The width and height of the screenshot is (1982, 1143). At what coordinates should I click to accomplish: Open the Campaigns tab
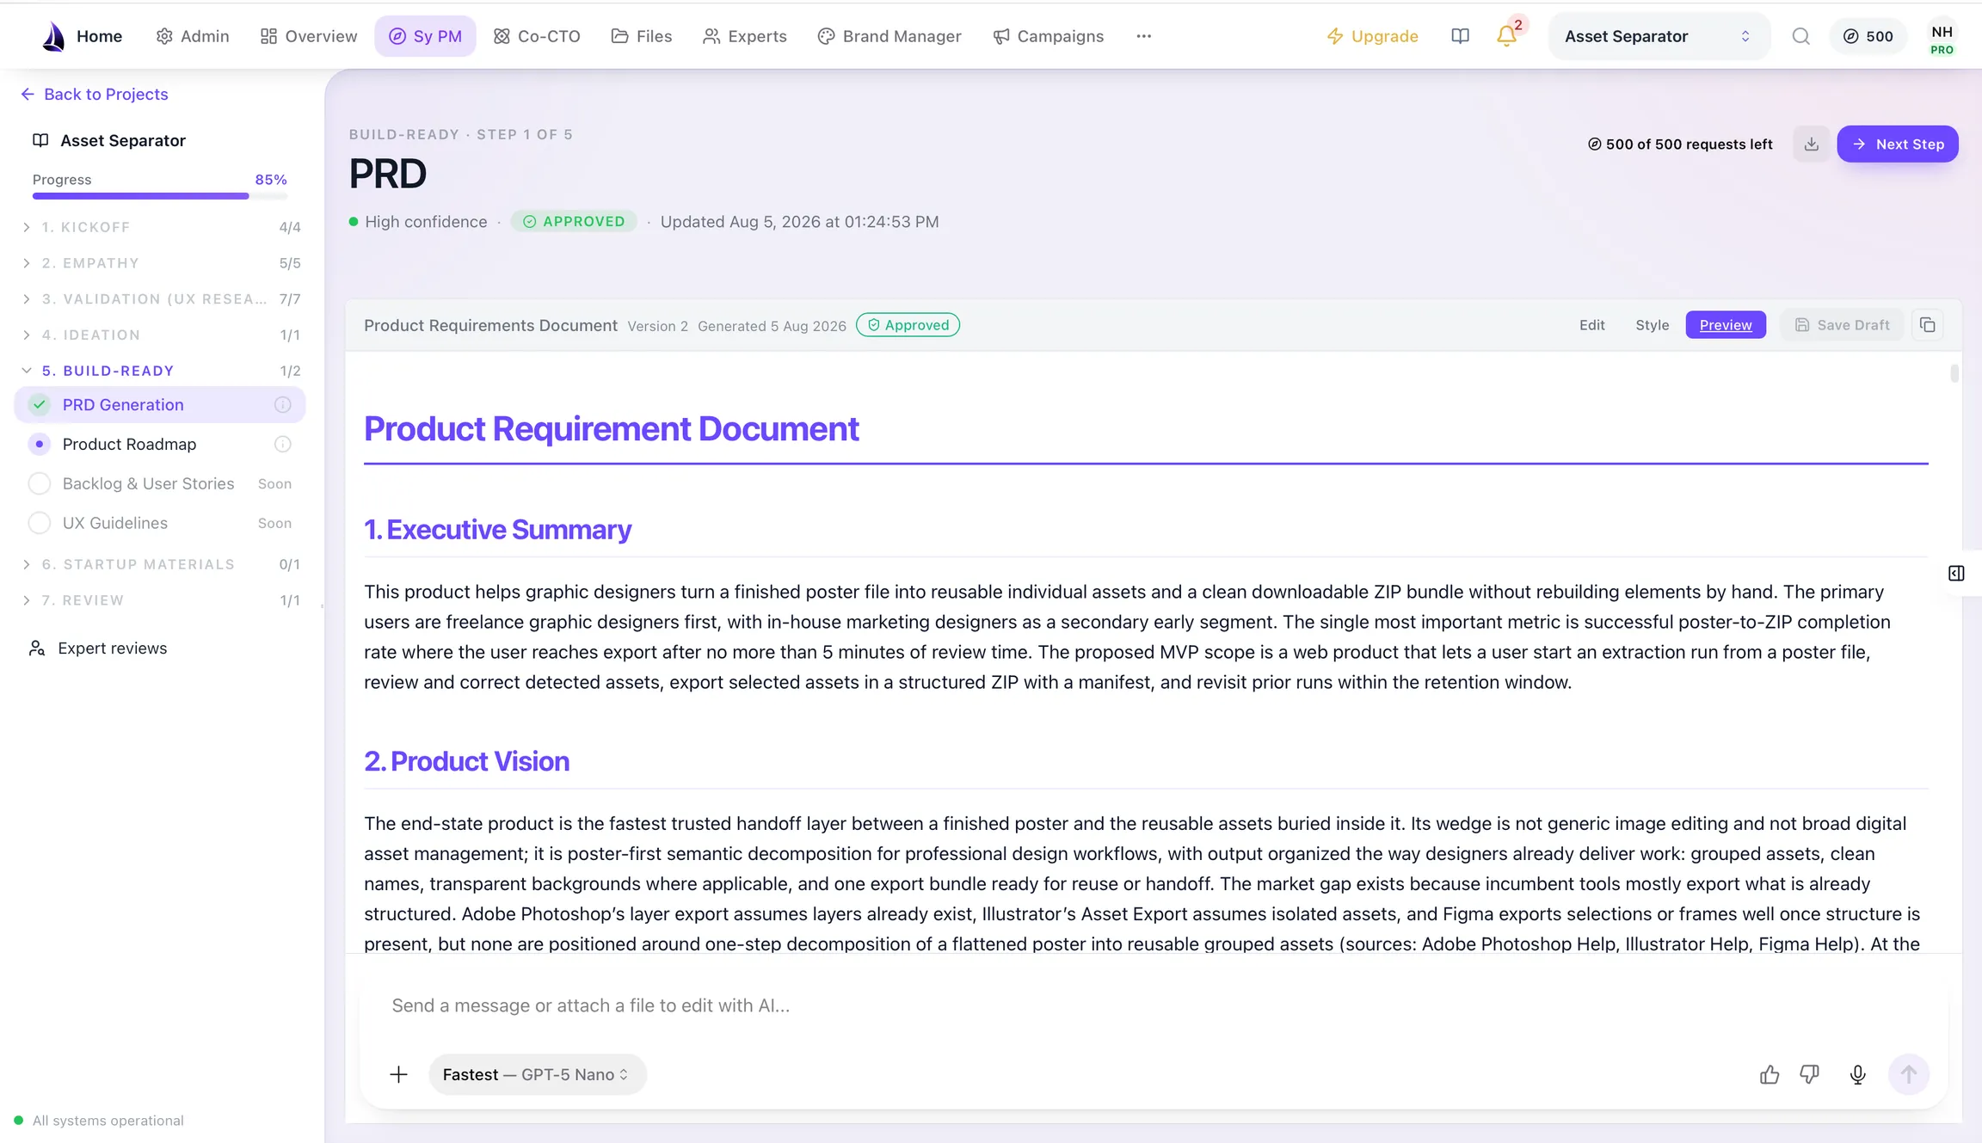pos(1048,36)
